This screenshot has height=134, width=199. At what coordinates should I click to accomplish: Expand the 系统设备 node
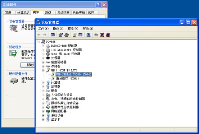(x=43, y=115)
